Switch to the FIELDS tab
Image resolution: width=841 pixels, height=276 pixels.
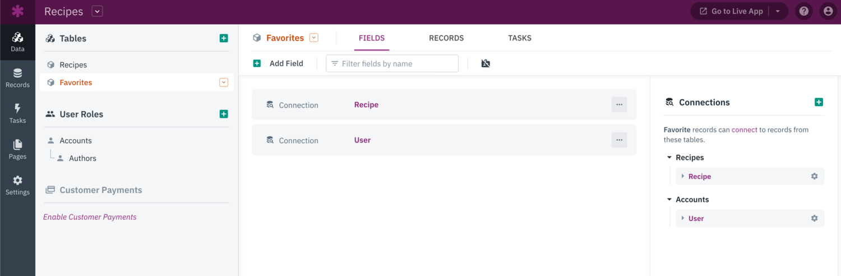[x=372, y=38]
